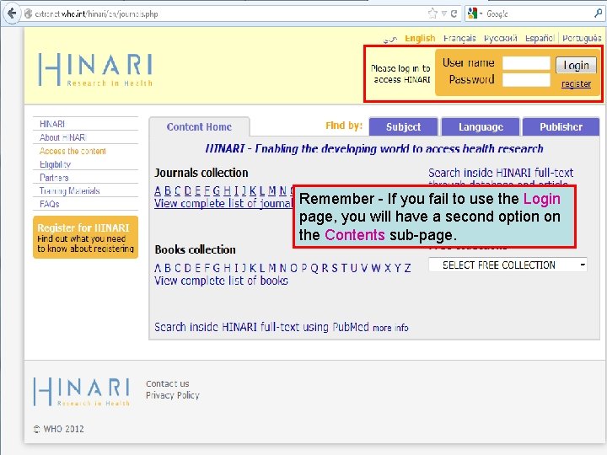Open the Subject find-by tab

tap(403, 127)
